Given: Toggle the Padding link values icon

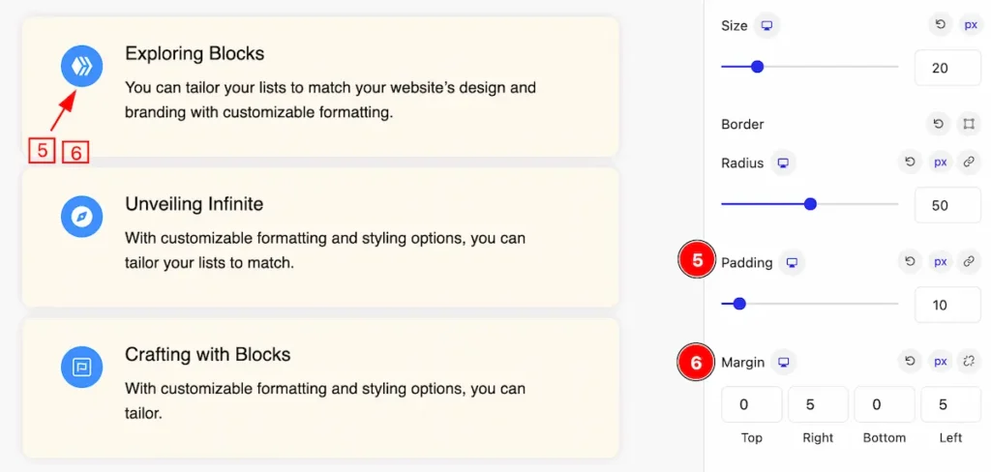Looking at the screenshot, I should point(968,261).
